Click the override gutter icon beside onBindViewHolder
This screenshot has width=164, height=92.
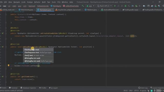coord(3,47)
